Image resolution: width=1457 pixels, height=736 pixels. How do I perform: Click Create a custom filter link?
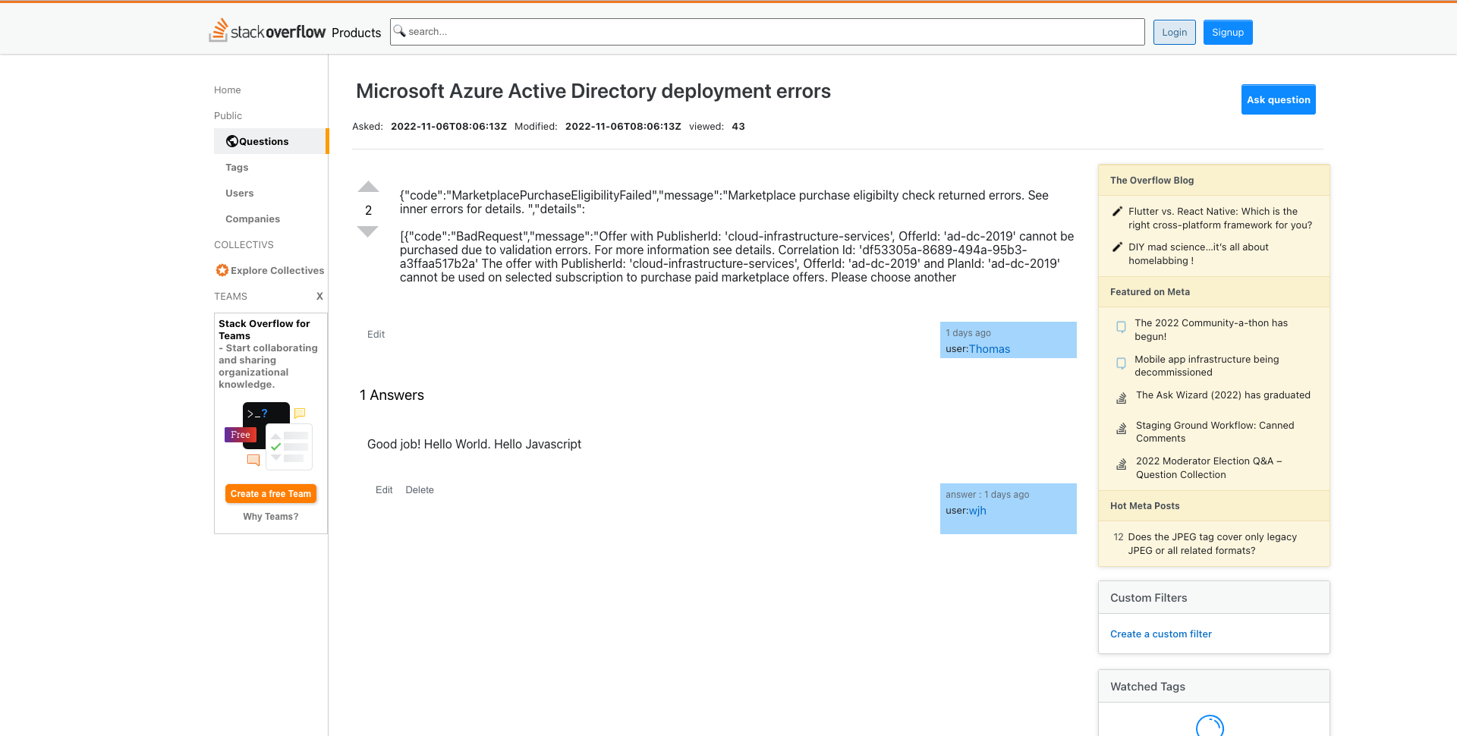coord(1160,634)
